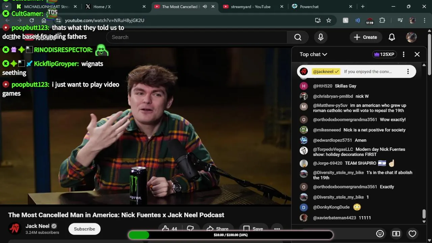Open a new browser tab
The height and width of the screenshot is (243, 432).
[363, 6]
